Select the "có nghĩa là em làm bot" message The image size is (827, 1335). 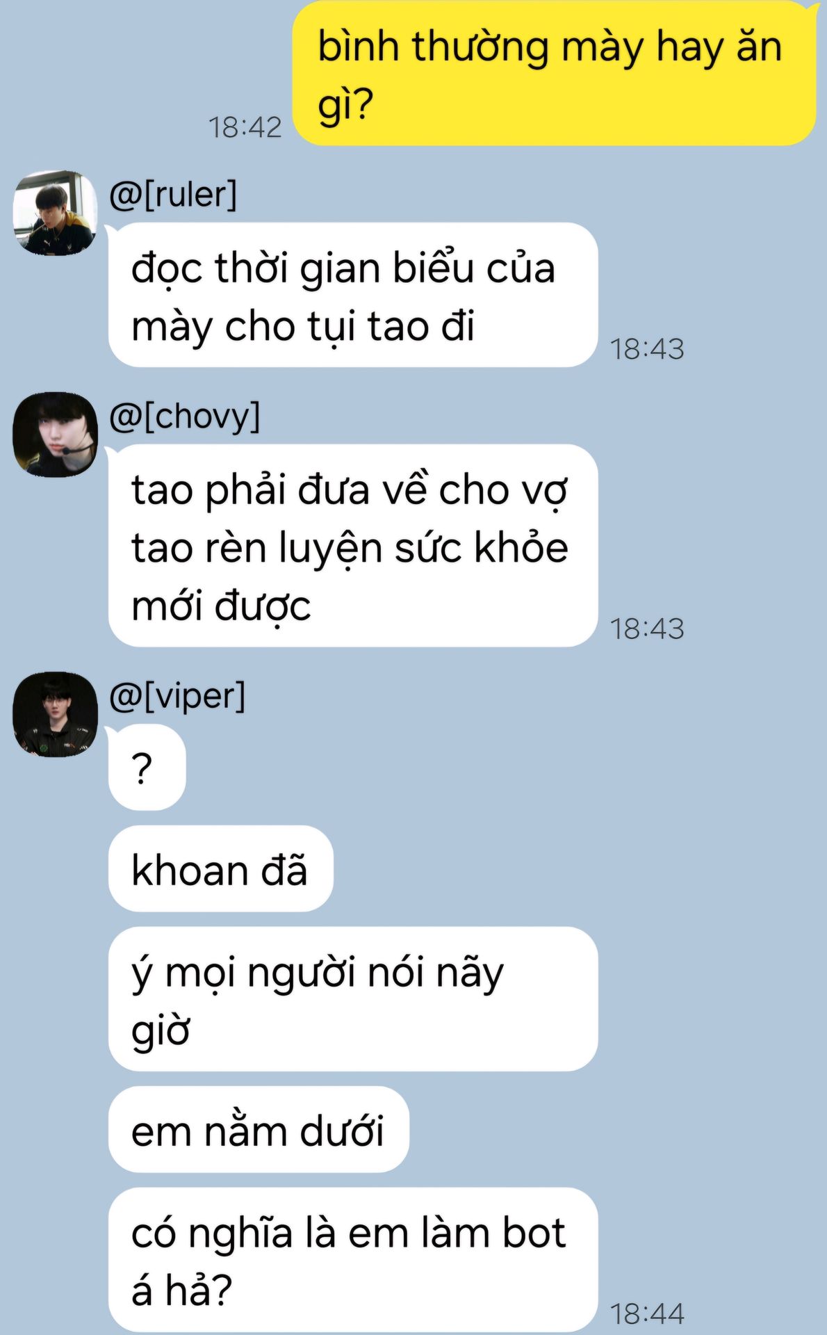click(353, 1260)
